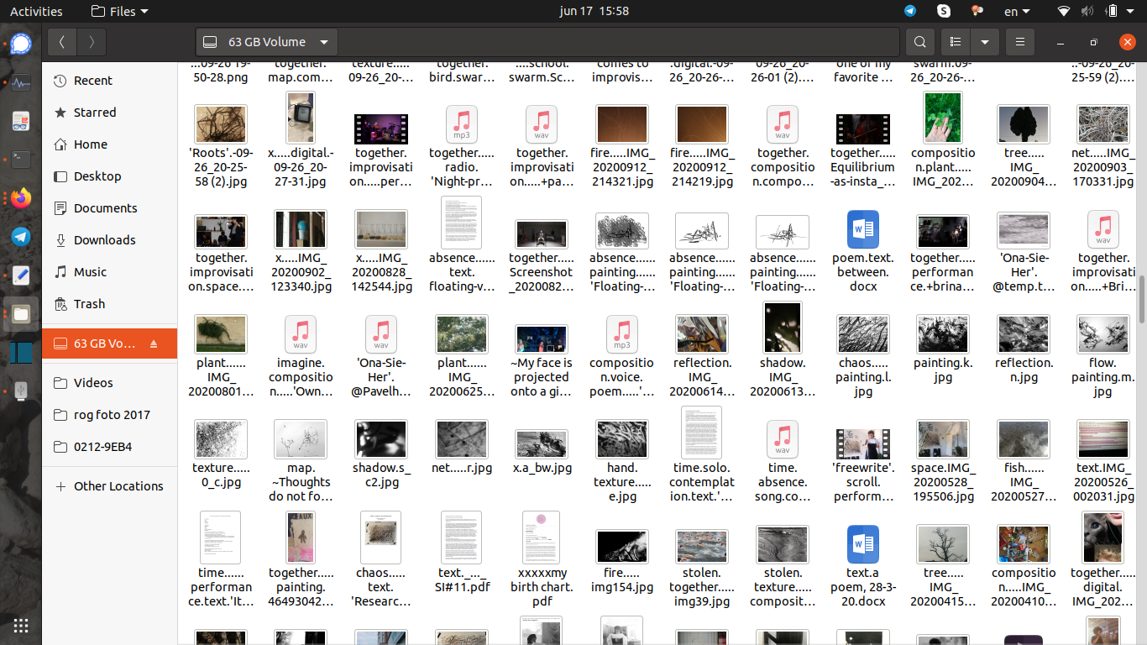Open the Files app menu in top bar

click(119, 11)
